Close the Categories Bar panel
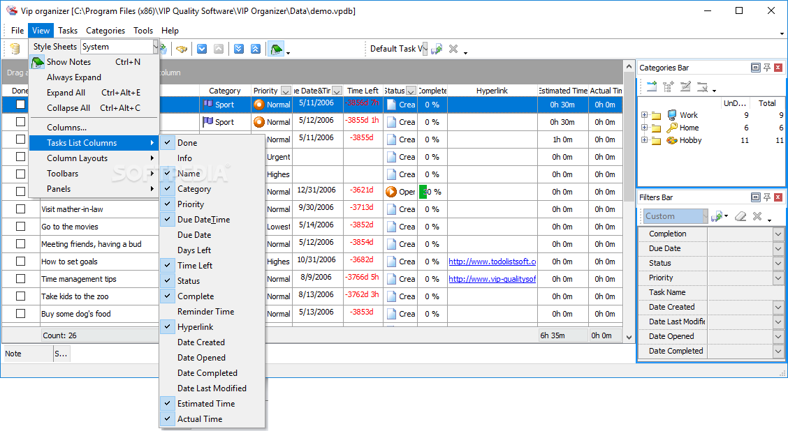This screenshot has height=431, width=788. coord(778,68)
